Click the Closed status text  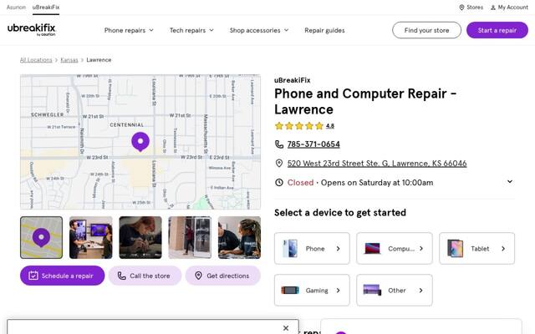click(x=300, y=182)
